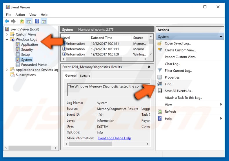The image size is (229, 161).
Task: Click the event description text box
Action: [109, 89]
